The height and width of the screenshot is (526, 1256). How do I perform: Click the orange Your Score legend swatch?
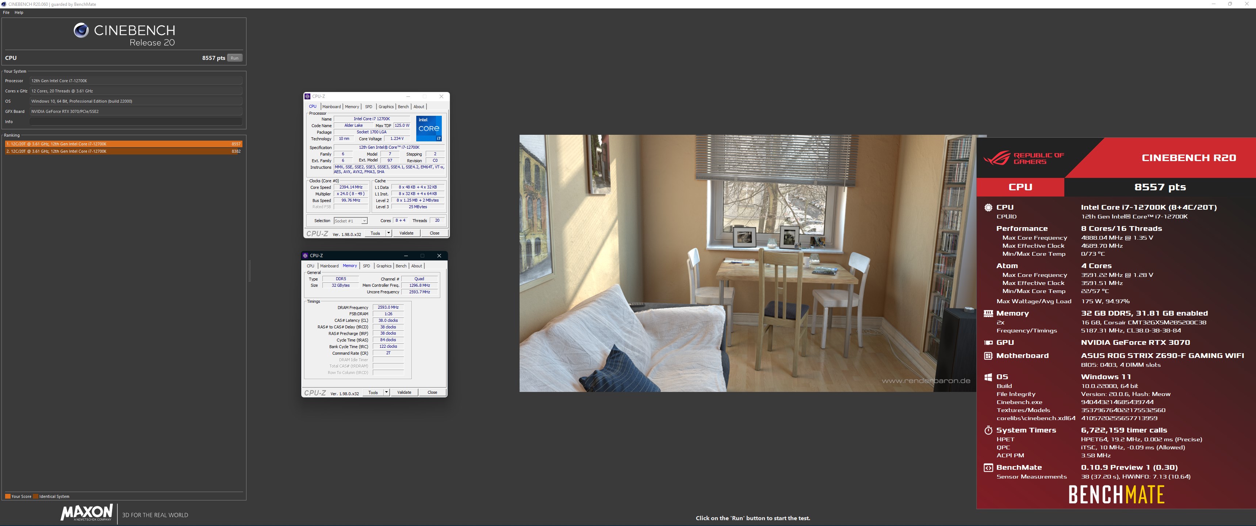(8, 496)
